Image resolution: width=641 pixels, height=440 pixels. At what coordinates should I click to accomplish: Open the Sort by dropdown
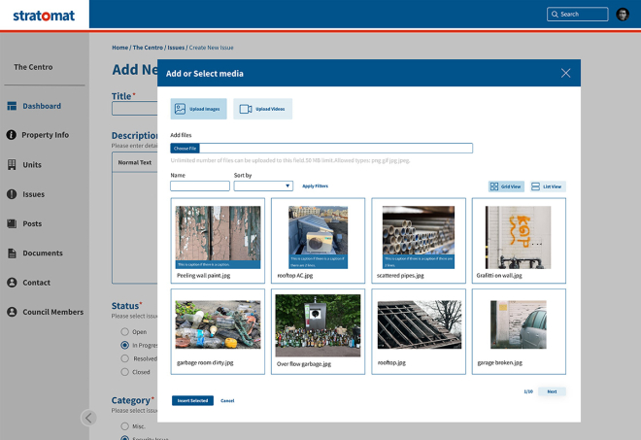click(x=263, y=186)
